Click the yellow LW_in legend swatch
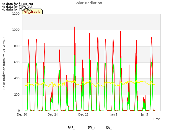Image resolution: width=177 pixels, height=133 pixels. pos(102,128)
